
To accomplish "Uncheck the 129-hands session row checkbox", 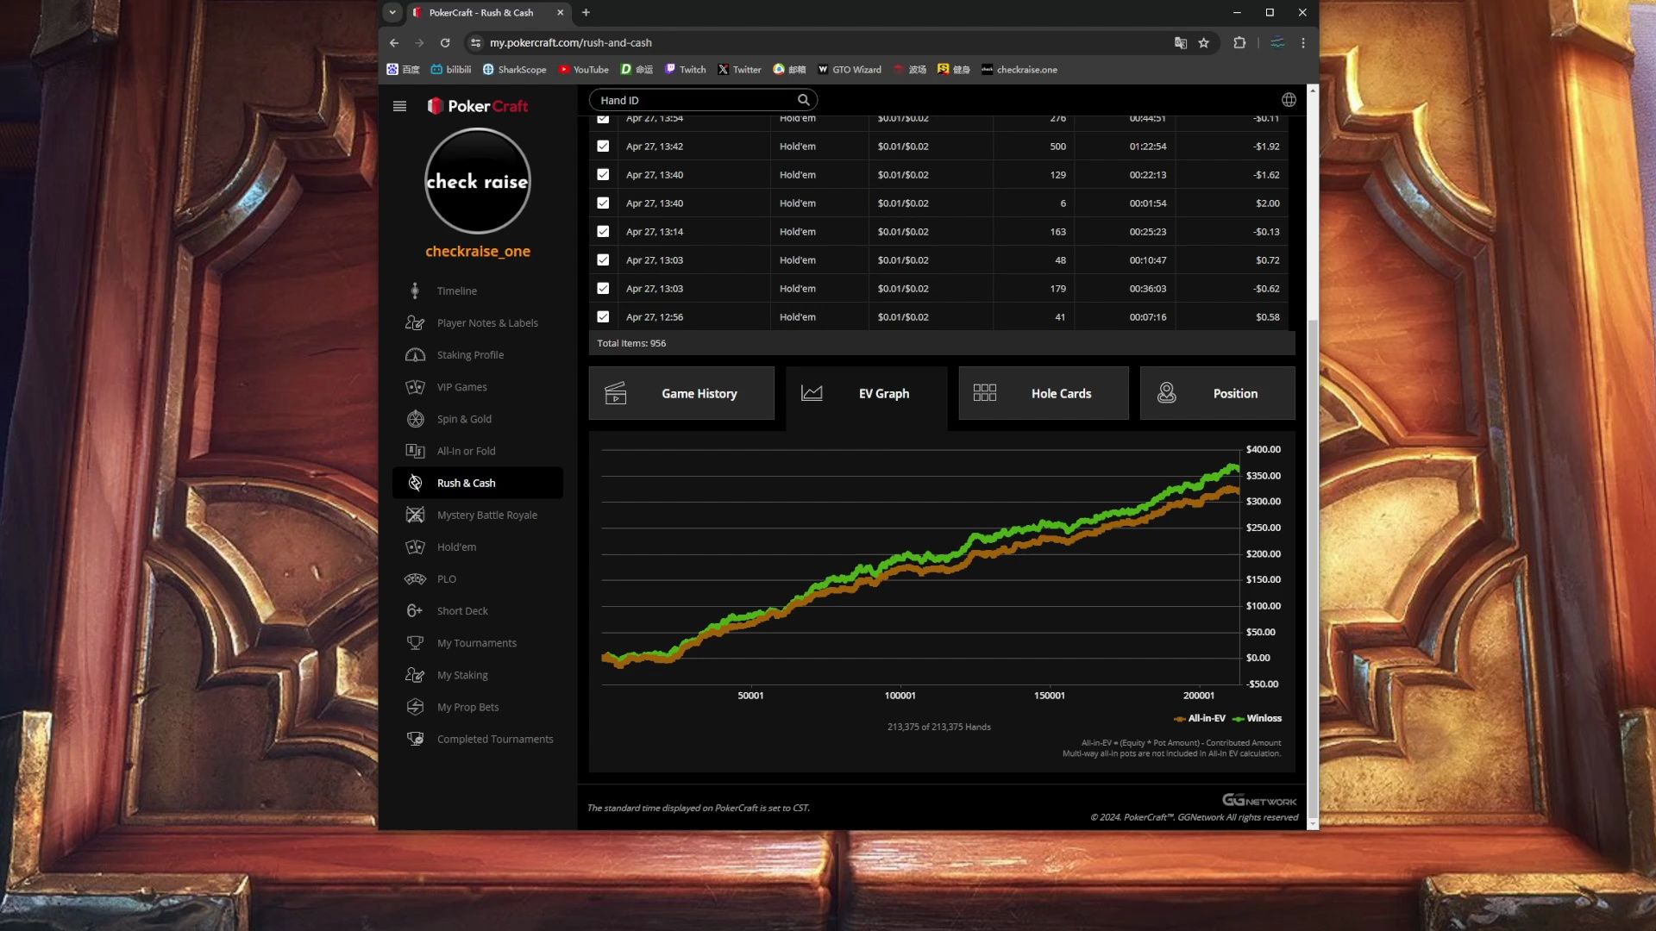I will coord(603,175).
